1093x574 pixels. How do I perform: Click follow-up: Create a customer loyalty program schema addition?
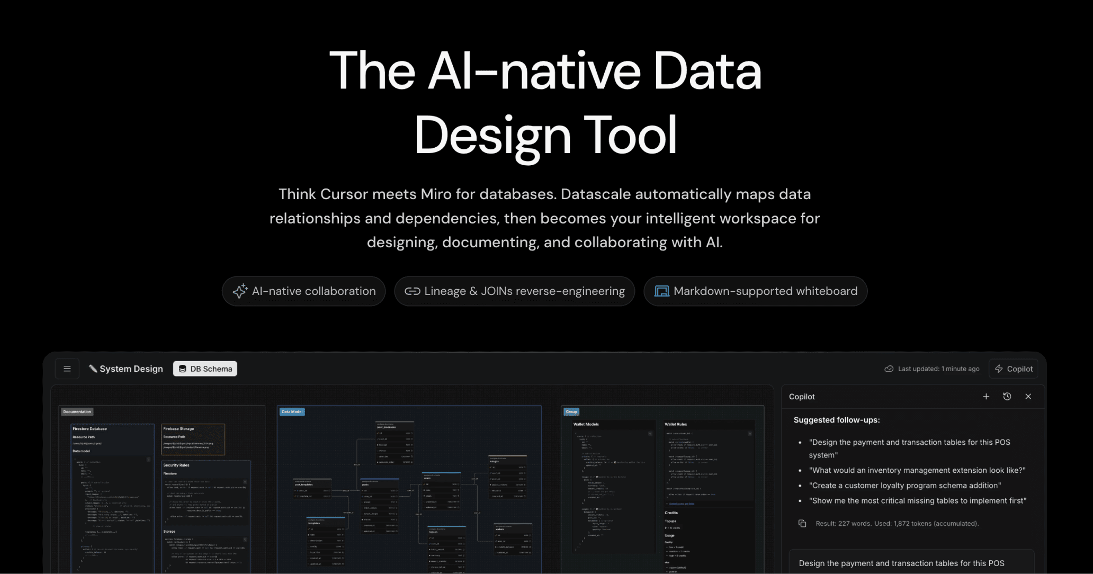(x=905, y=485)
